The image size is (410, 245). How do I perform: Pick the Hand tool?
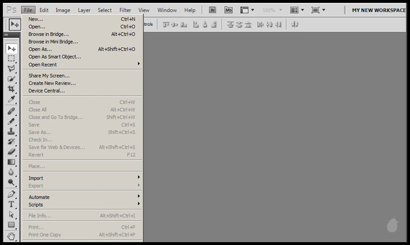pyautogui.click(x=11, y=235)
